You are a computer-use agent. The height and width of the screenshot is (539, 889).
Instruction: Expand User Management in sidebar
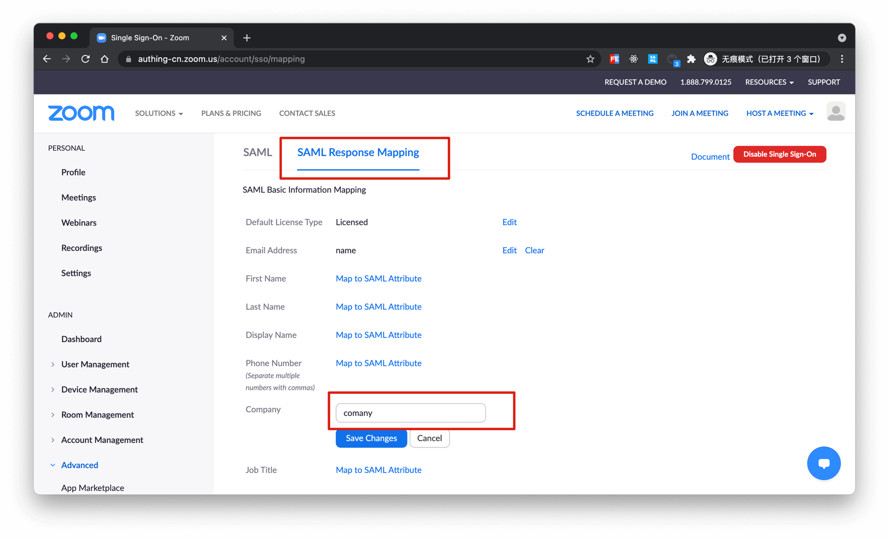click(x=95, y=364)
